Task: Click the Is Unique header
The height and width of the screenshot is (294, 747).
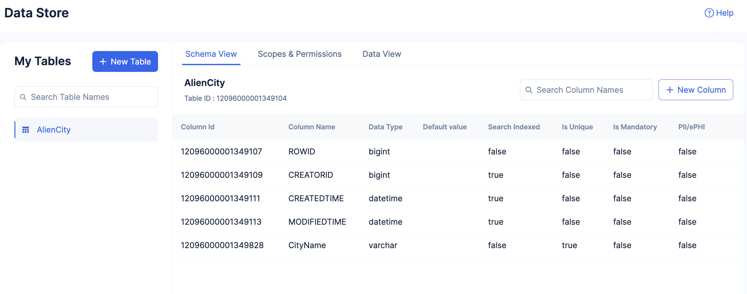Action: point(577,127)
